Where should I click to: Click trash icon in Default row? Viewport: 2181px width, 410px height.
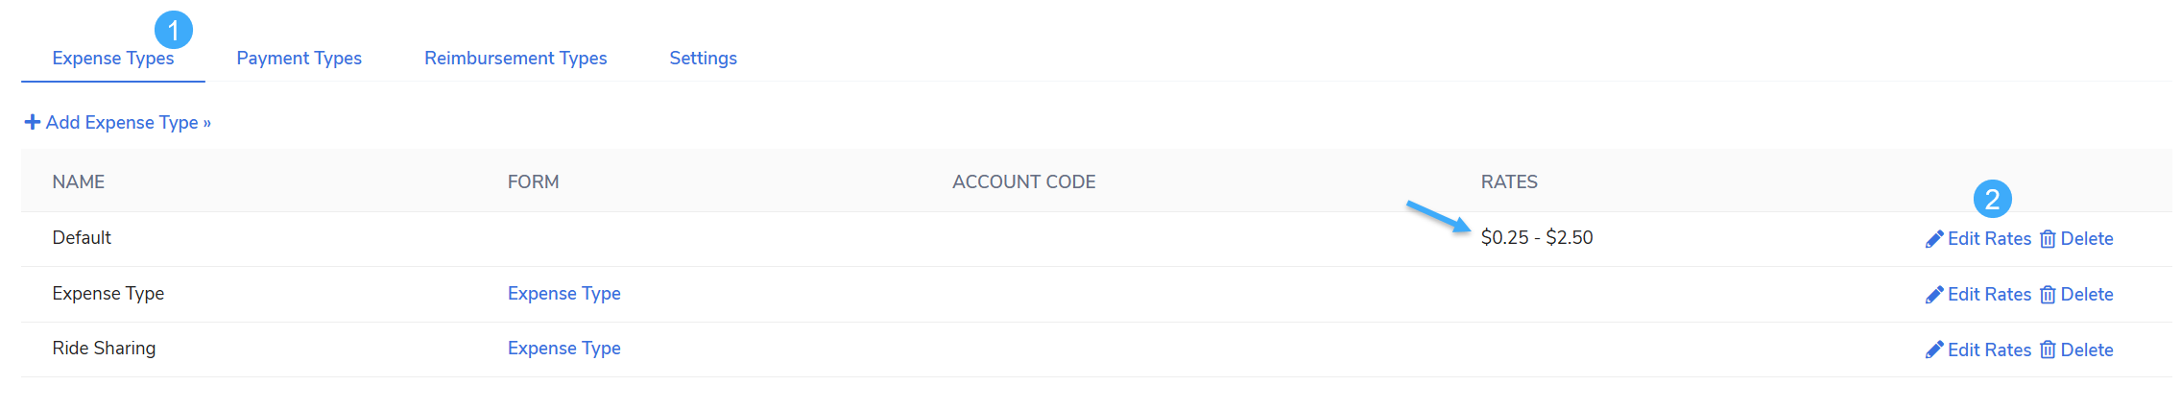[x=2048, y=239]
